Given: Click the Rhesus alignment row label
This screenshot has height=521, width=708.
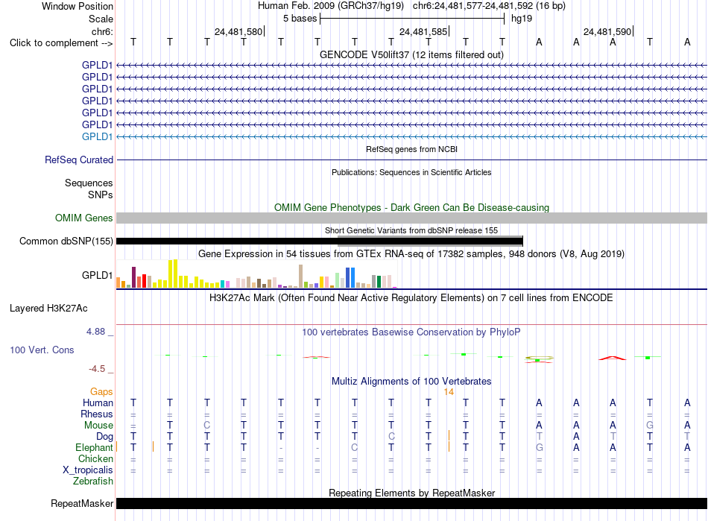Looking at the screenshot, I should 97,414.
